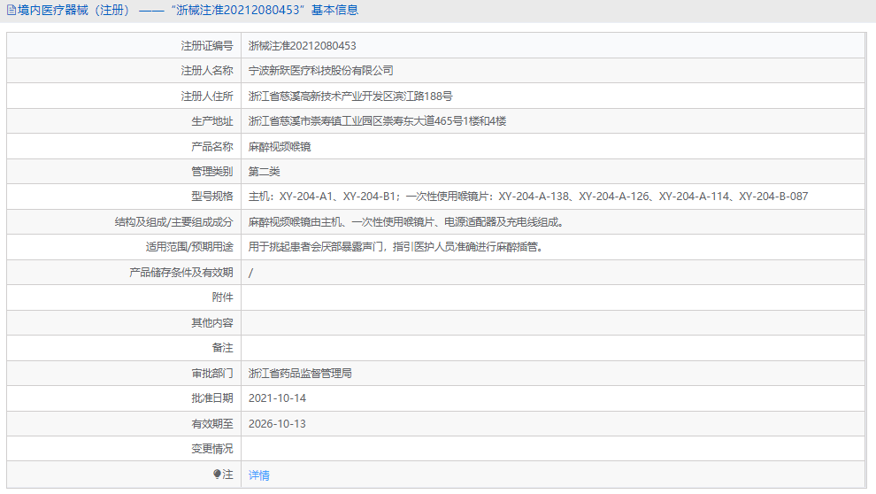Image resolution: width=876 pixels, height=494 pixels.
Task: Click the 生产地址 label cell
Action: point(124,121)
